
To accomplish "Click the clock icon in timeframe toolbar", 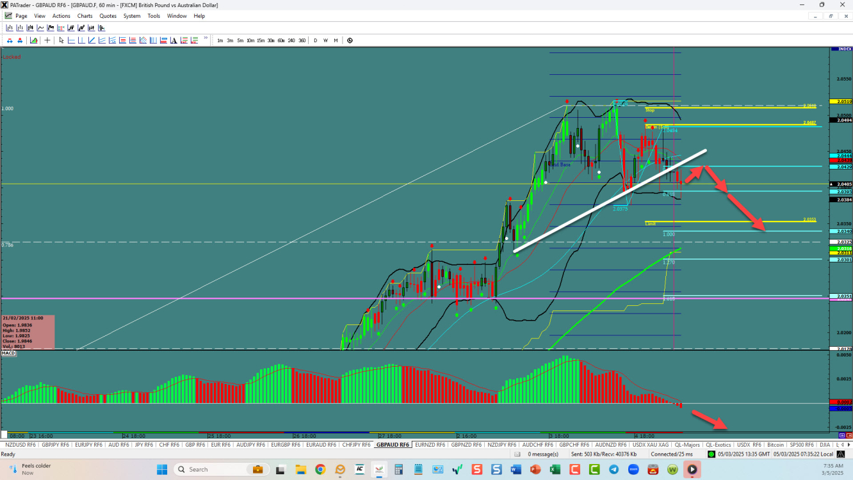I will [350, 40].
